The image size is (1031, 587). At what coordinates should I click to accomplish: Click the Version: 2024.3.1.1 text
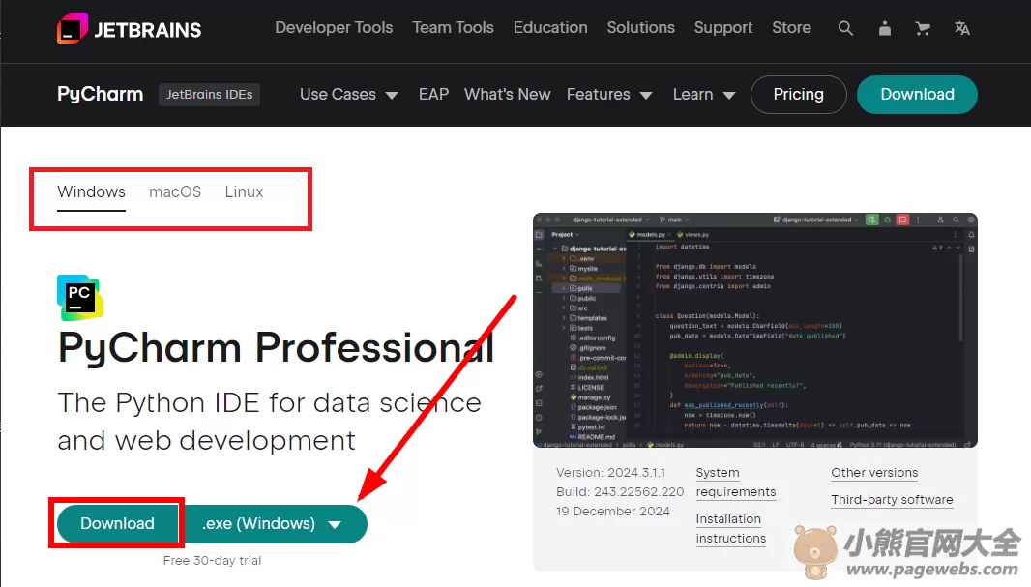pos(610,473)
